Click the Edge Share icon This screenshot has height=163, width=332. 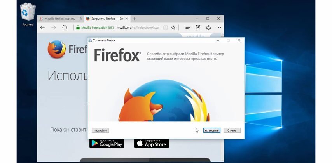(x=208, y=28)
